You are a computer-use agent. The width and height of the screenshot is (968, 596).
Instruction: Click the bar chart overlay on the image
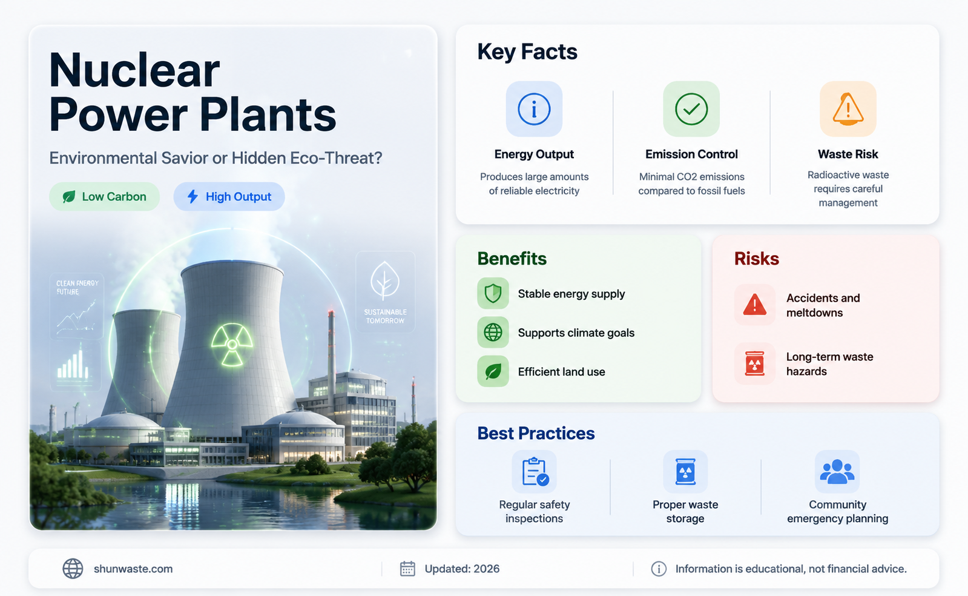point(74,365)
